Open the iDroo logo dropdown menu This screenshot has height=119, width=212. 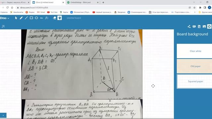click(5, 18)
